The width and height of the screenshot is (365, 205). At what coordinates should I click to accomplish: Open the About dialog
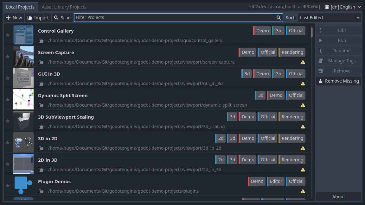(x=338, y=196)
